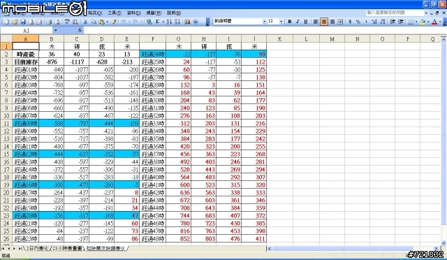Click the horizontal scrollbar left arrow
447x260 pixels.
pos(270,249)
